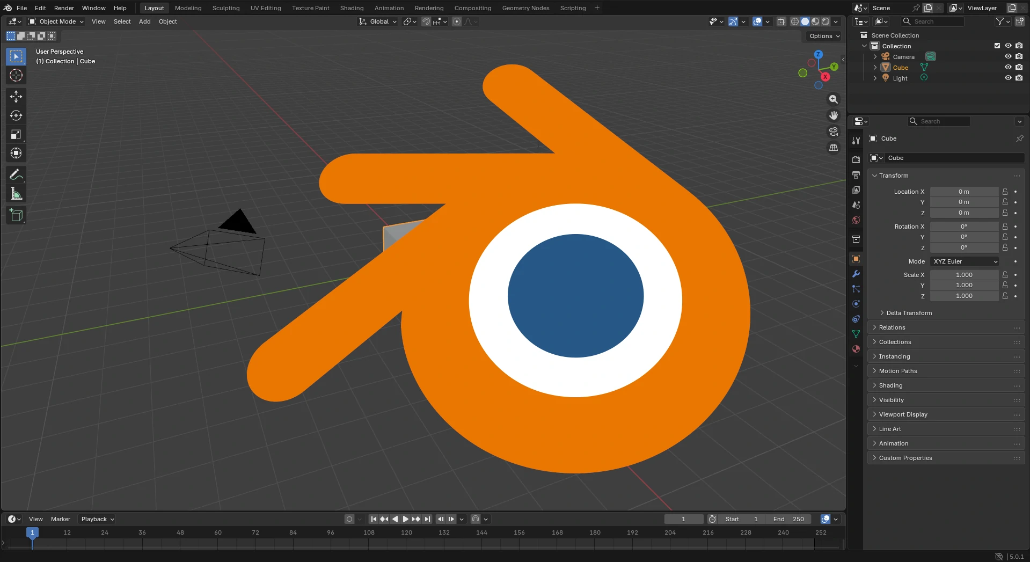Select the Rotate tool
The height and width of the screenshot is (562, 1030).
pyautogui.click(x=16, y=115)
